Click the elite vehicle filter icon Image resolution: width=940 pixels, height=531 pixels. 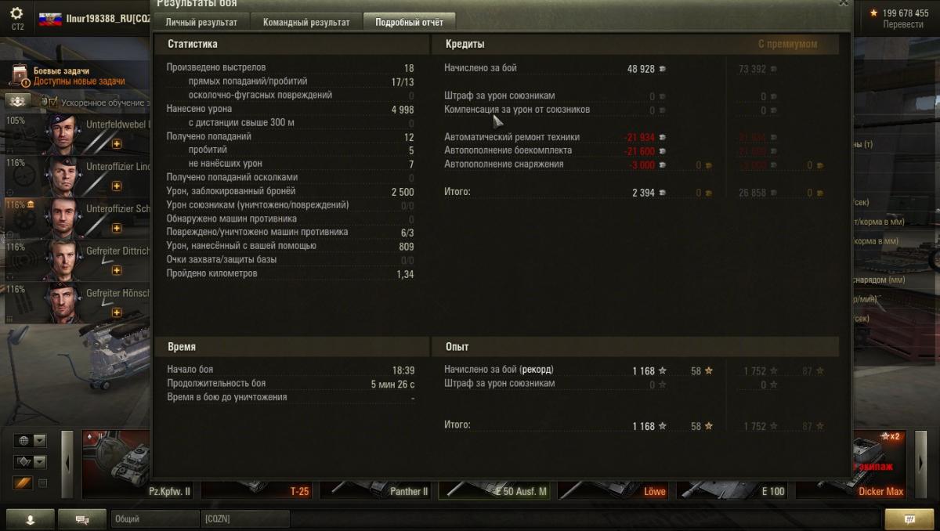click(x=23, y=483)
